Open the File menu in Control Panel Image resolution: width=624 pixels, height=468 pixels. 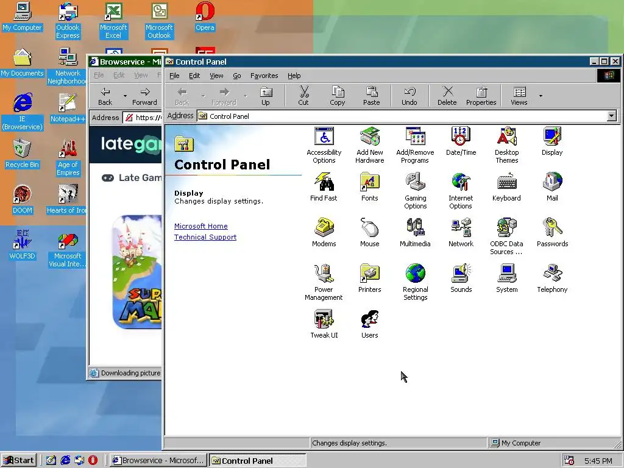(x=174, y=76)
